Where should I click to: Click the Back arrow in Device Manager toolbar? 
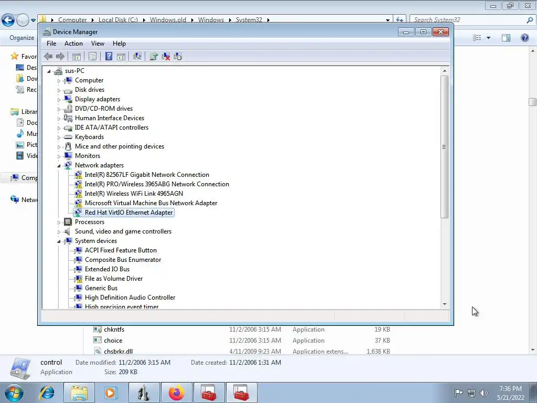[48, 56]
